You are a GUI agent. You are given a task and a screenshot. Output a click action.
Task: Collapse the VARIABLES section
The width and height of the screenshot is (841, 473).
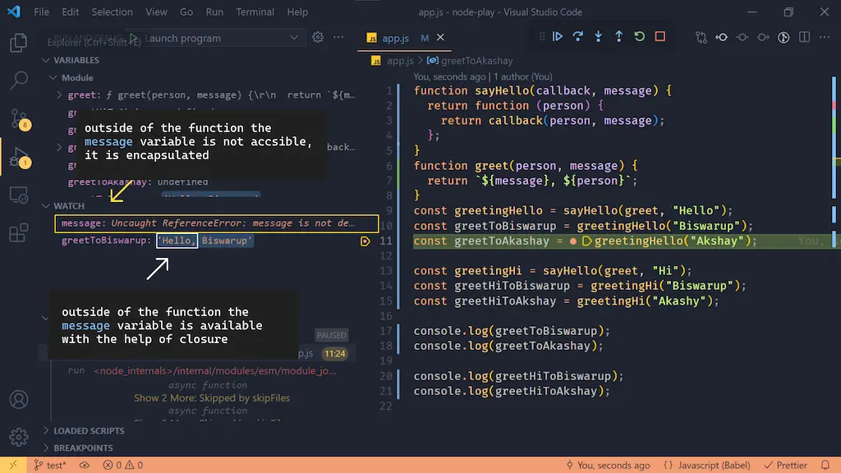point(46,60)
